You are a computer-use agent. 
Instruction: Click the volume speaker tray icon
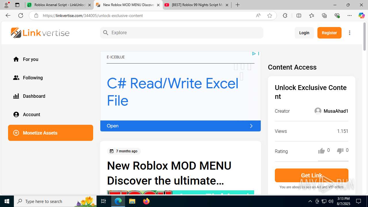pos(331,201)
